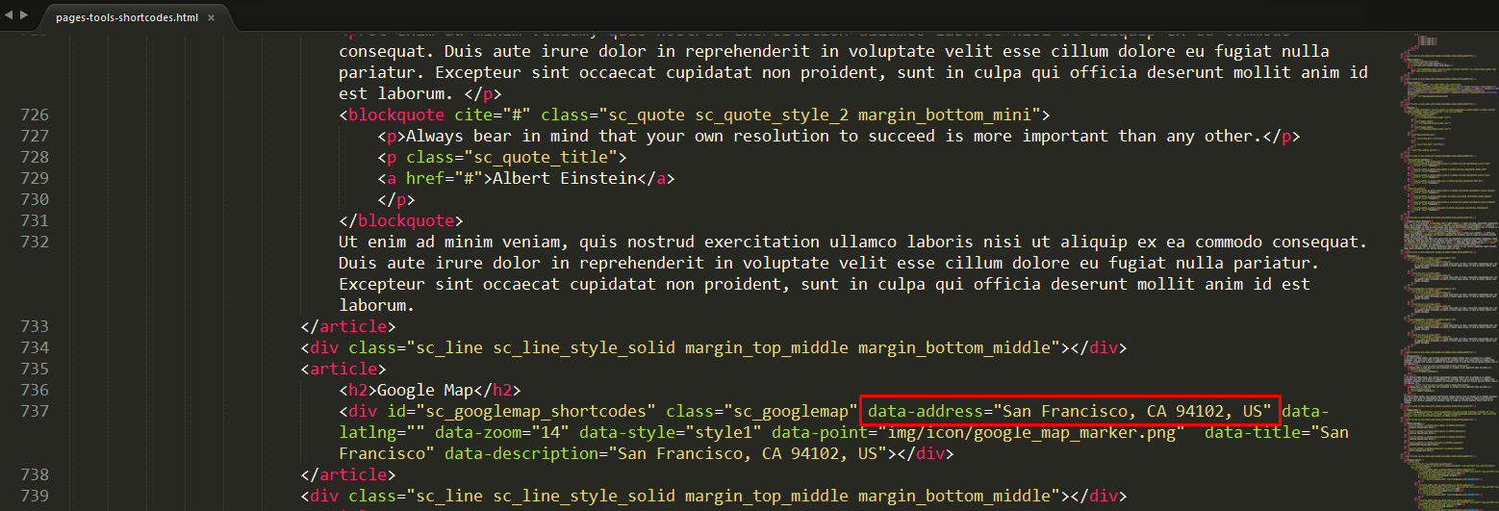Close the pages-tools-shortcodes.html tab
The image size is (1499, 511).
(211, 18)
